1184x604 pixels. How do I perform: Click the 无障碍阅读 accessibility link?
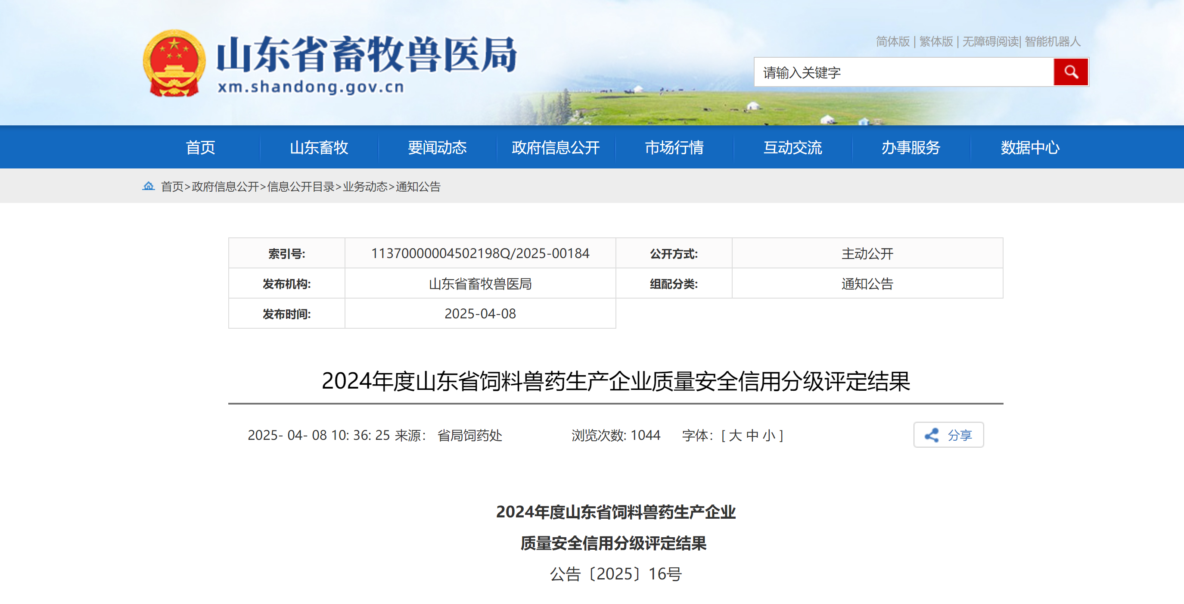(x=990, y=41)
